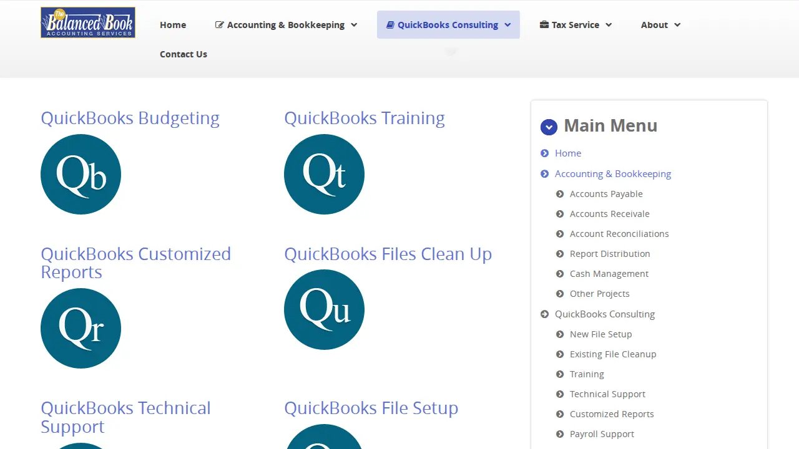This screenshot has height=449, width=799.
Task: Open the Qr Customized Reports circle icon
Action: coord(81,328)
